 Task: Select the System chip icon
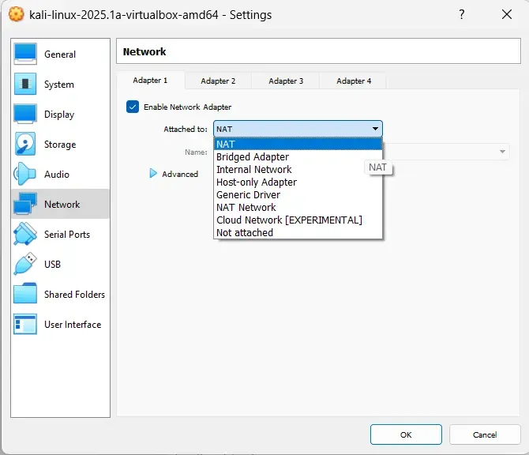25,84
